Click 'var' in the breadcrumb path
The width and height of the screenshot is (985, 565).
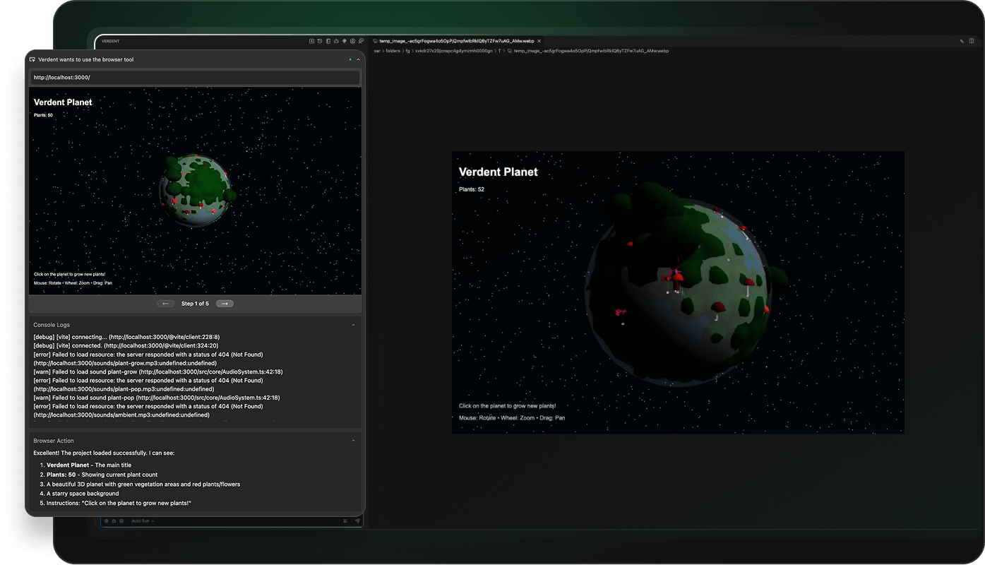point(377,51)
